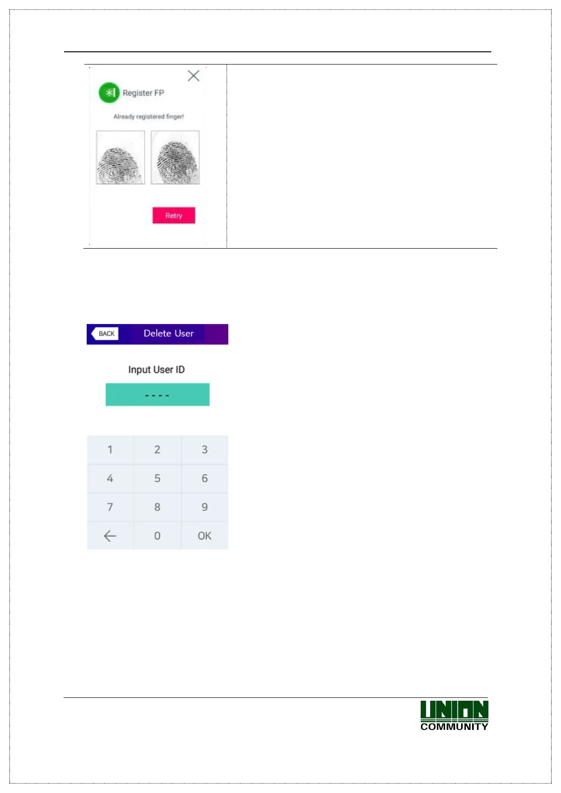Tap keypad digit 9
This screenshot has height=793, width=561.
pyautogui.click(x=205, y=507)
